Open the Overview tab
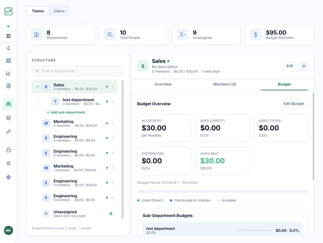The width and height of the screenshot is (323, 243). 163,84
